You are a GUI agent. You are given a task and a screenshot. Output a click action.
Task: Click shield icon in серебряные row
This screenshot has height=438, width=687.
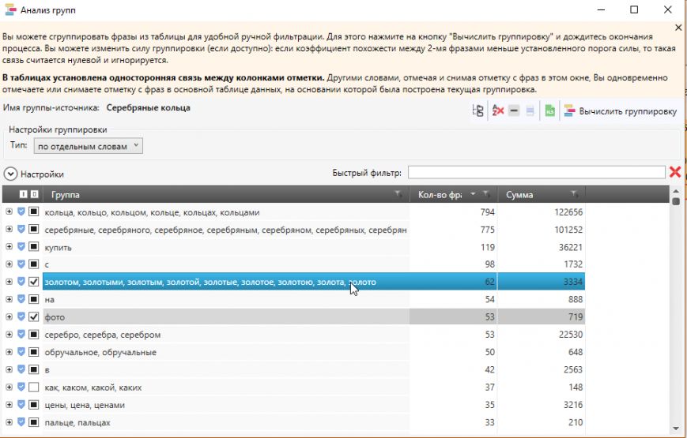21,230
